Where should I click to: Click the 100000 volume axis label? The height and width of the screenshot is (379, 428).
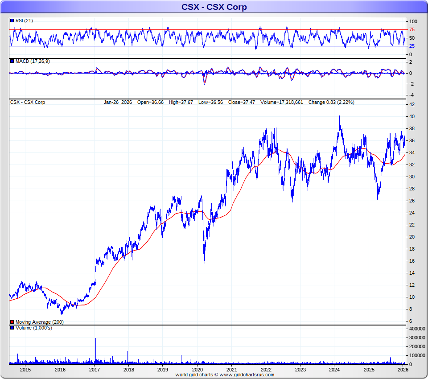coord(417,355)
